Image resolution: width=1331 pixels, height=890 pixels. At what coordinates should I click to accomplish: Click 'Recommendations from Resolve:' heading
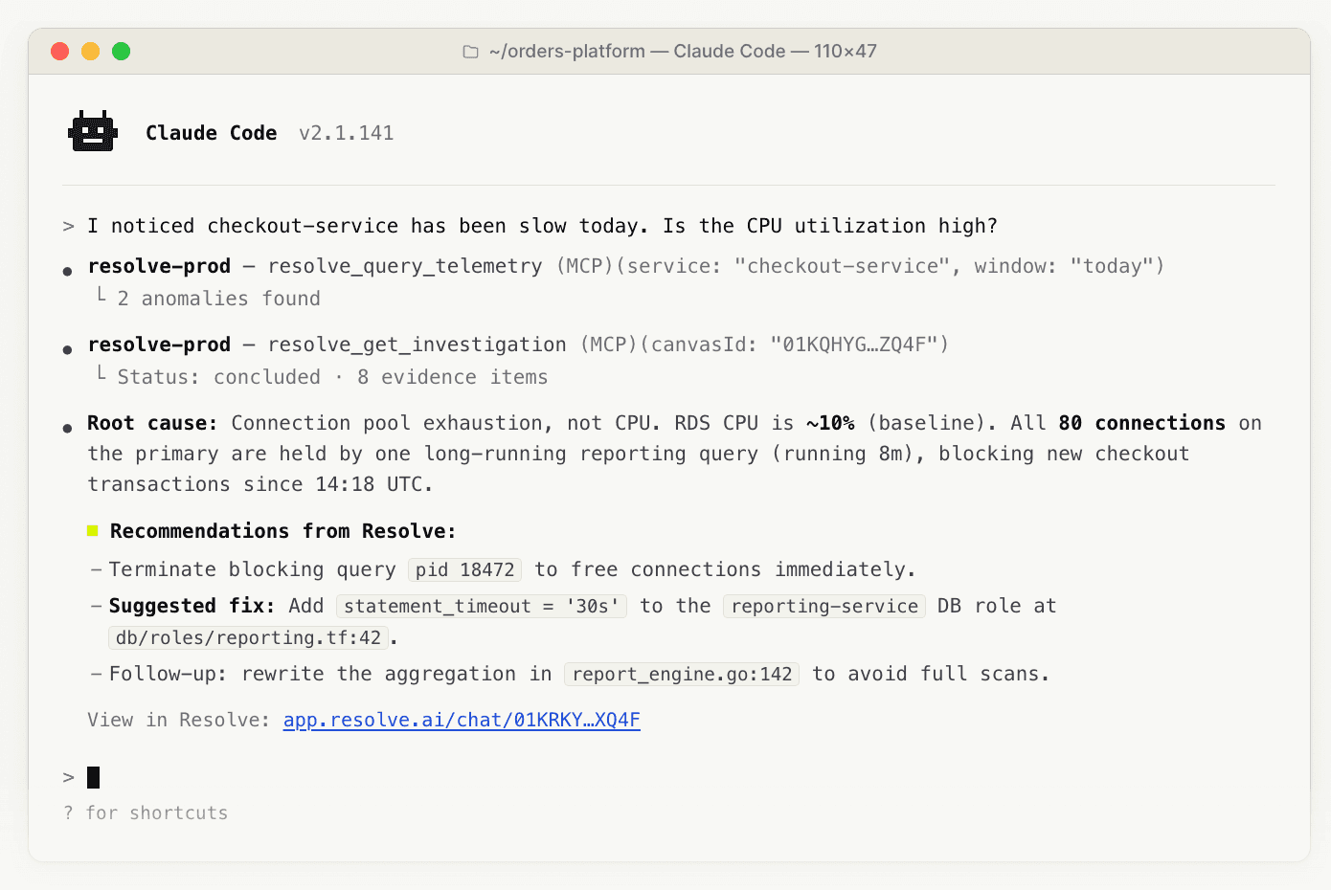point(283,531)
